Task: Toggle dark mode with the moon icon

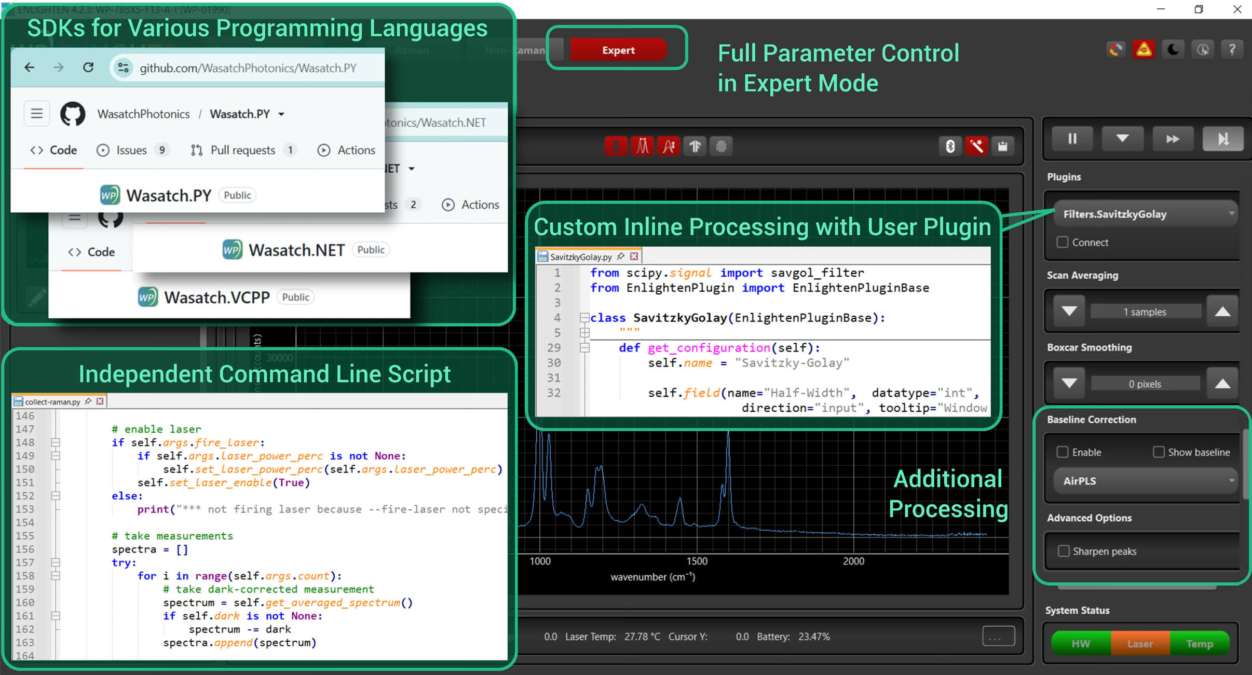Action: point(1173,50)
